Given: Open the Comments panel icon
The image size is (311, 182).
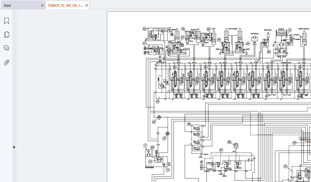Looking at the screenshot, I should tap(6, 48).
